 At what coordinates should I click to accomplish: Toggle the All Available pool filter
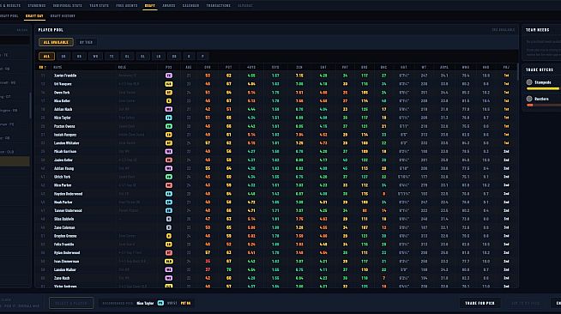[56, 42]
